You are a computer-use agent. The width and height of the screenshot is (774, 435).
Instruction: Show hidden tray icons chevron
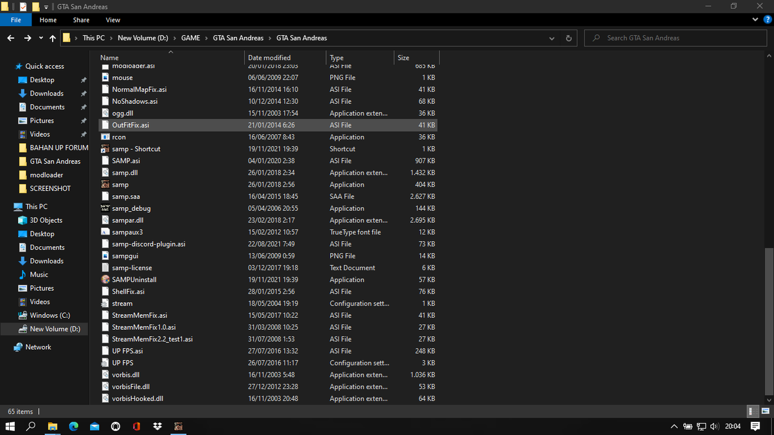(674, 426)
